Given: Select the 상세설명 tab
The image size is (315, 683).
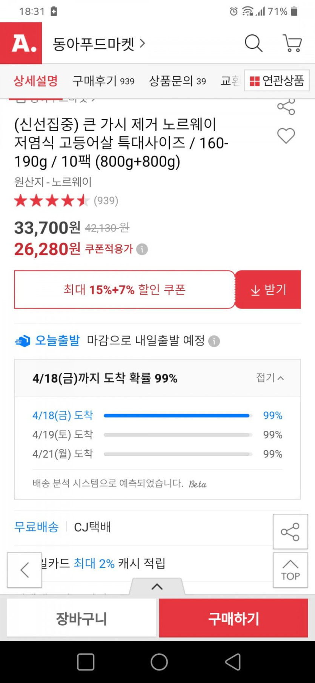Looking at the screenshot, I should [x=36, y=81].
